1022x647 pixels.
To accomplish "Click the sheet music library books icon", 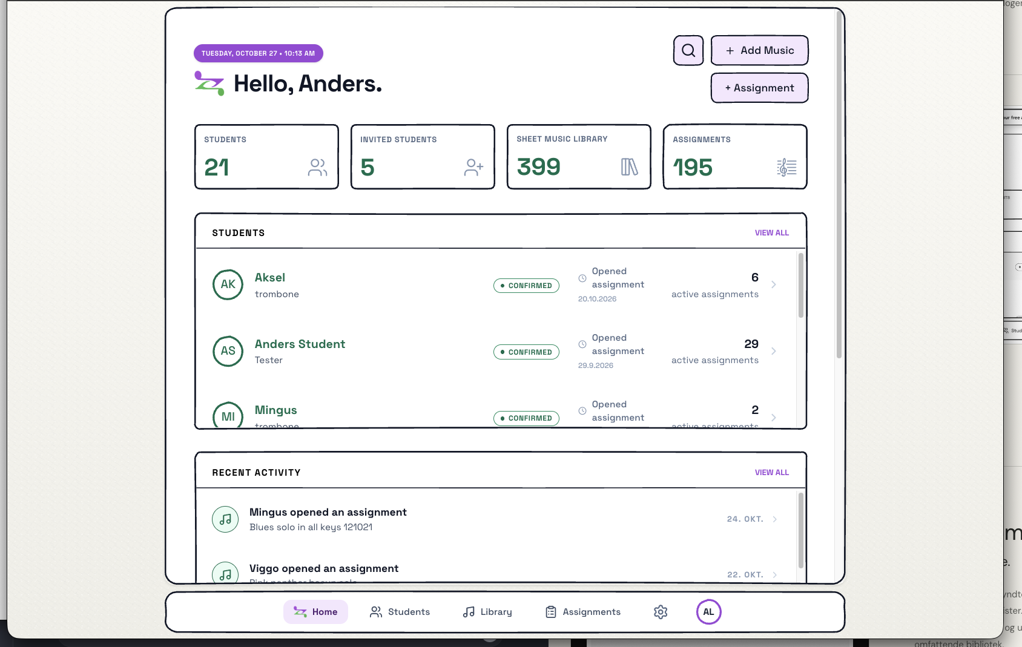I will coord(630,167).
